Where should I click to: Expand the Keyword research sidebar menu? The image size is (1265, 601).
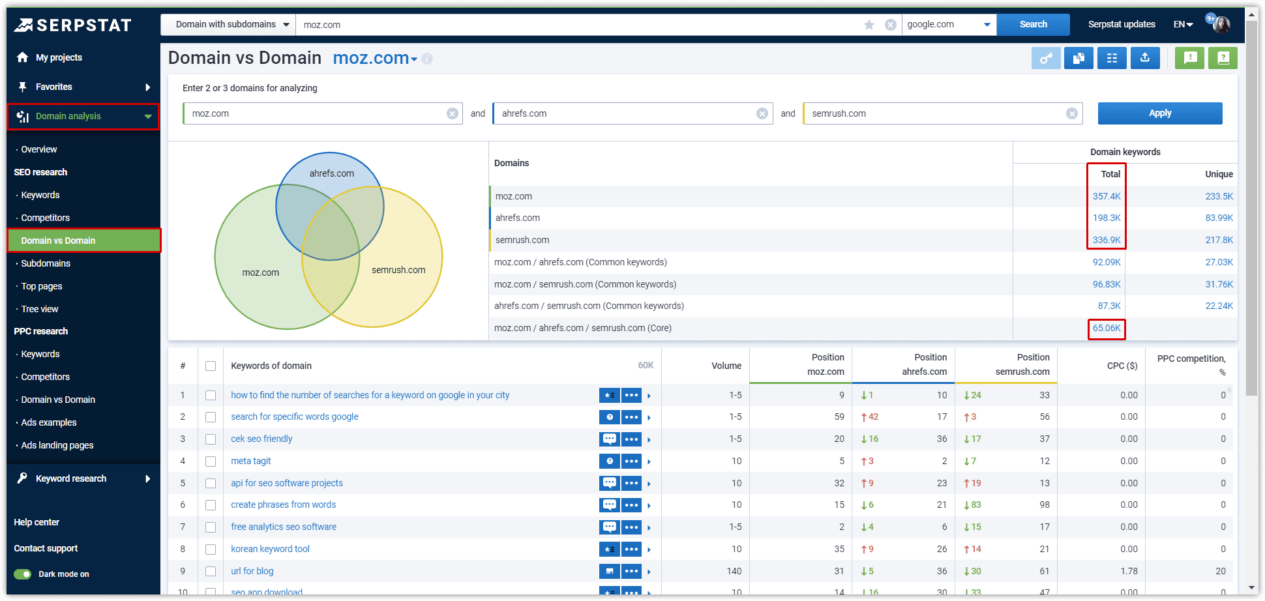(148, 478)
